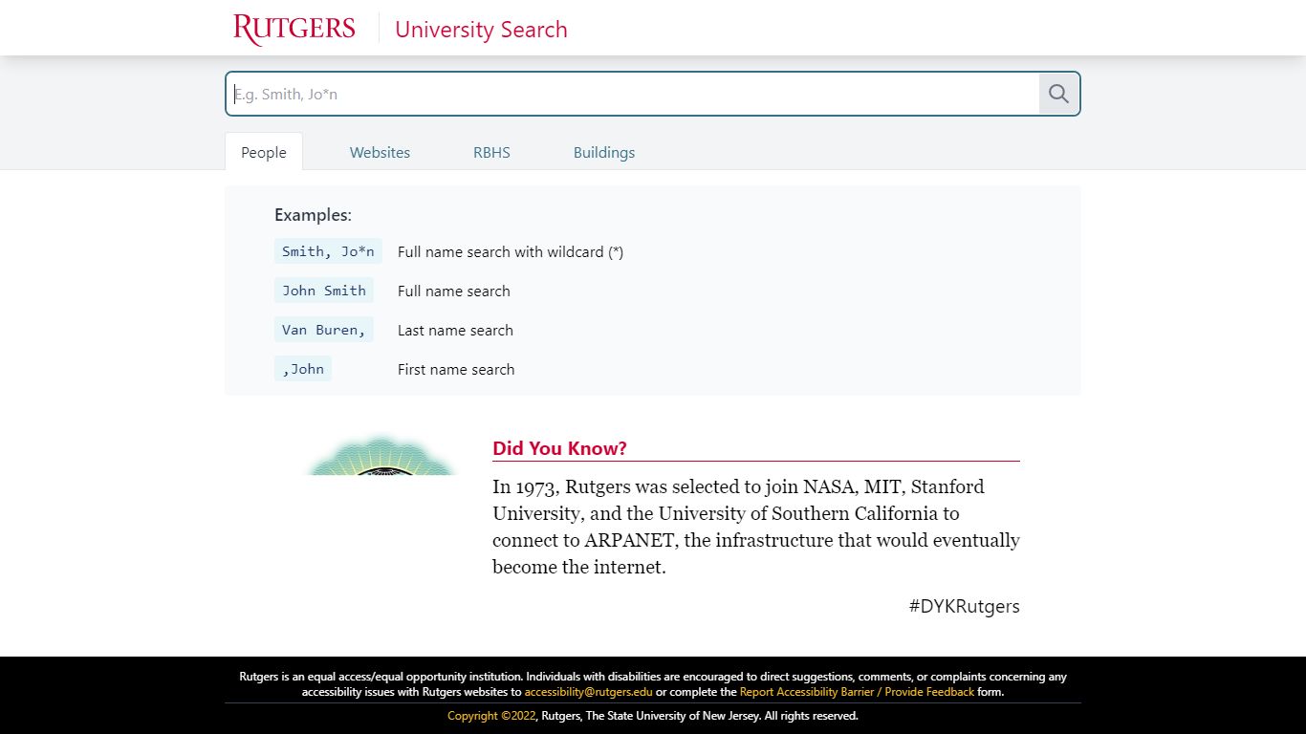Screen dimensions: 1306x734
Task: Click the Copyright ©2022 link
Action: [x=491, y=716]
